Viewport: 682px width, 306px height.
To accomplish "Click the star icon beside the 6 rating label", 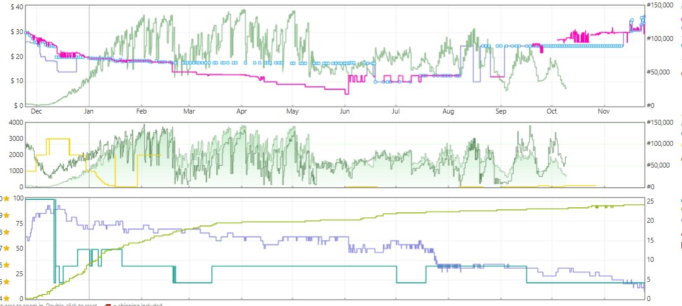I will (x=6, y=265).
